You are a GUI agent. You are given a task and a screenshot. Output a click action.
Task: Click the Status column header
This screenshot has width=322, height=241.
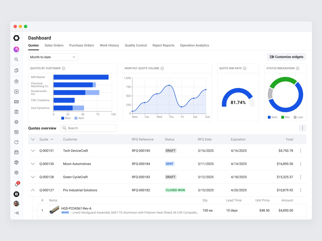[170, 139]
